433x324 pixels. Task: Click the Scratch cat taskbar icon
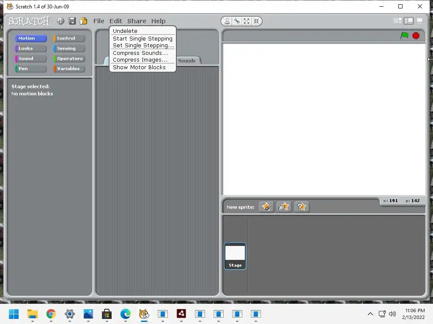pos(144,314)
